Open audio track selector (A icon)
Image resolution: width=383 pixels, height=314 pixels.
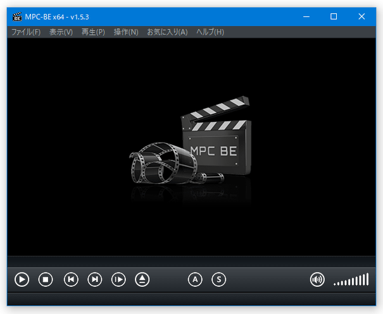[195, 279]
